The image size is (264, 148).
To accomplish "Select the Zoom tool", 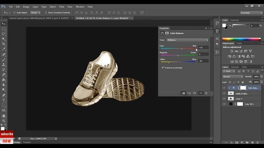I will click(4, 121).
